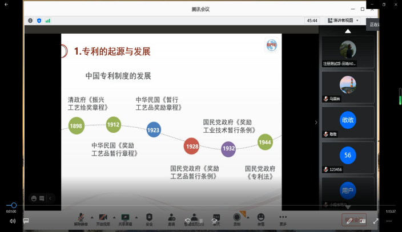Click the unmute microphone icon (解除静音)
The image size is (402, 232).
[81, 218]
